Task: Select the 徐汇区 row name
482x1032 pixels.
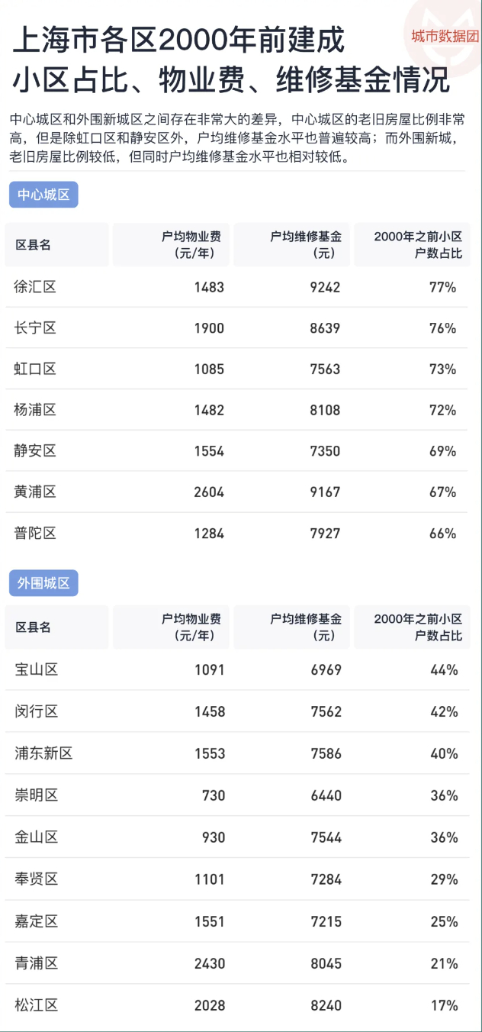Action: 35,287
